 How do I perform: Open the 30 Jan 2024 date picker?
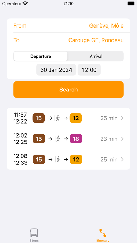click(56, 70)
